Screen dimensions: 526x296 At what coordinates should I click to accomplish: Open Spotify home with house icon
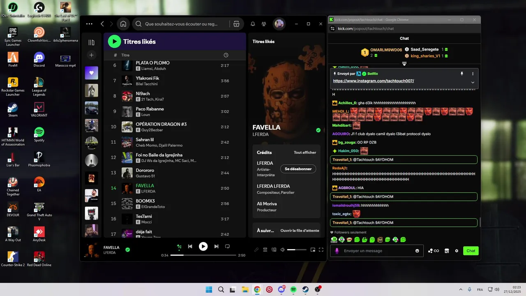(x=123, y=24)
